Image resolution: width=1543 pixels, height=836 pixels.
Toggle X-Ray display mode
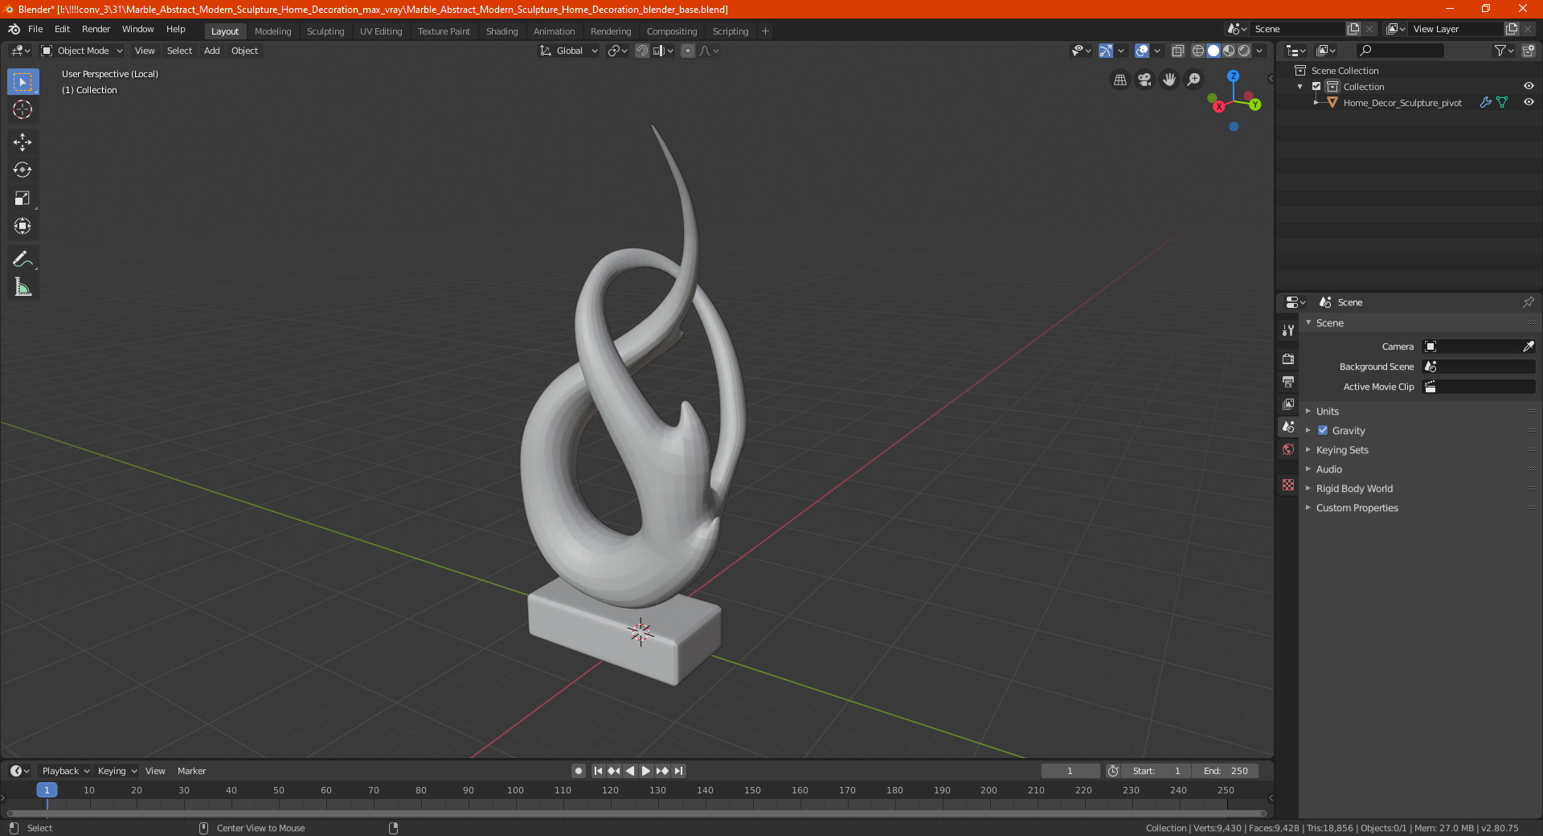pyautogui.click(x=1178, y=51)
